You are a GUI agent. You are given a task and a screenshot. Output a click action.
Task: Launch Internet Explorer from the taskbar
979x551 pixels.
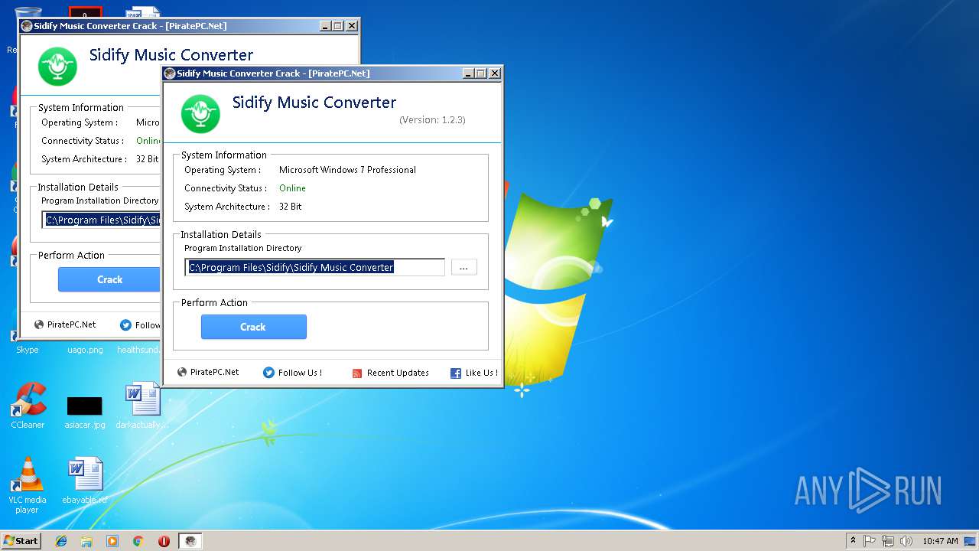(x=61, y=541)
